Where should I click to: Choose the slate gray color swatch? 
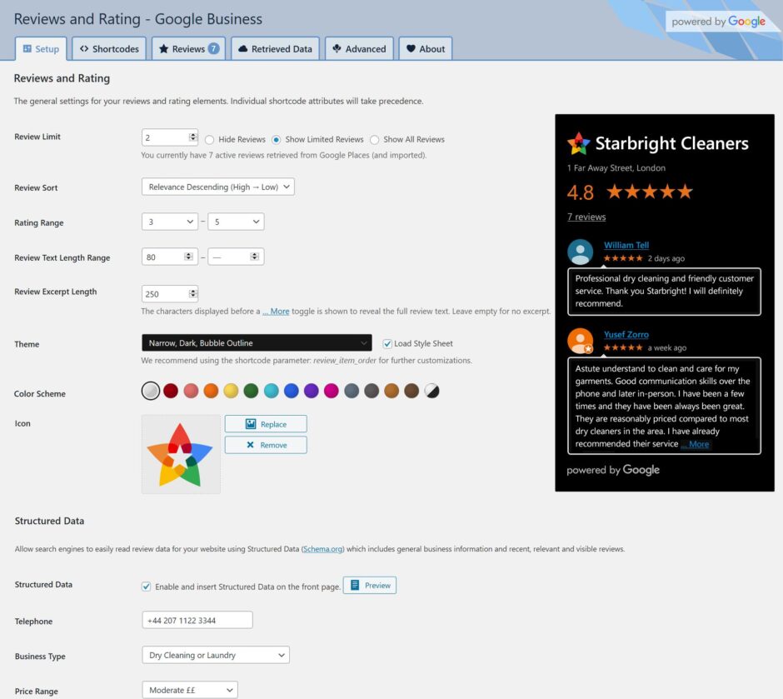click(x=352, y=391)
